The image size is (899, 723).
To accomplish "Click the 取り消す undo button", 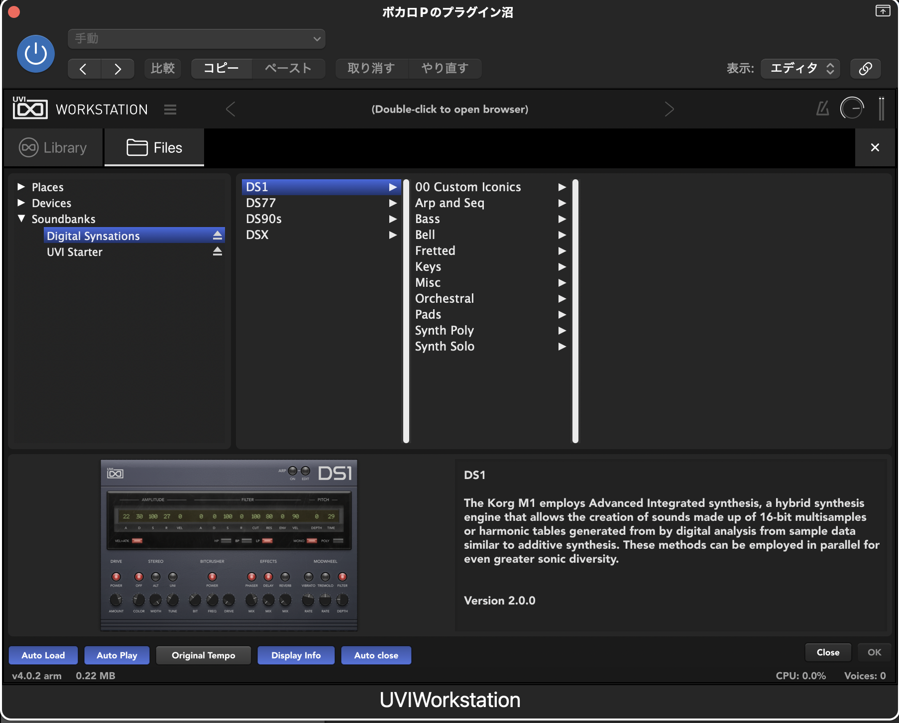I will tap(371, 68).
